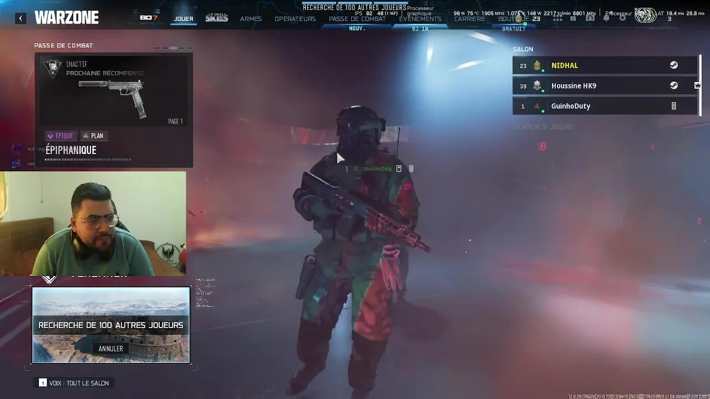Click the battle pass progress bar
Screen dimensions: 710x399
click(88, 160)
